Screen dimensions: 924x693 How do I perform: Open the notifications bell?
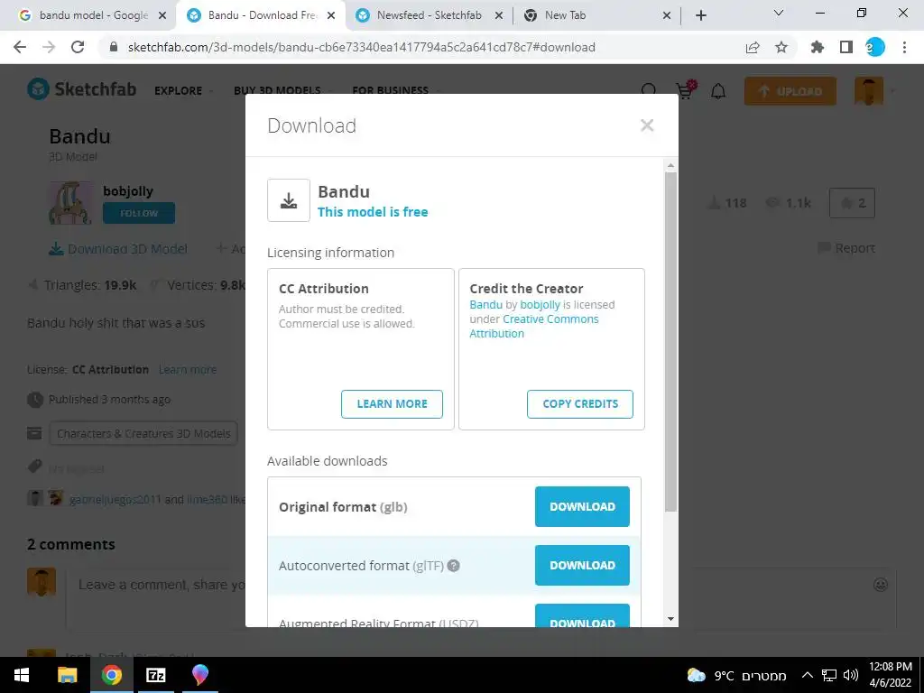(718, 91)
